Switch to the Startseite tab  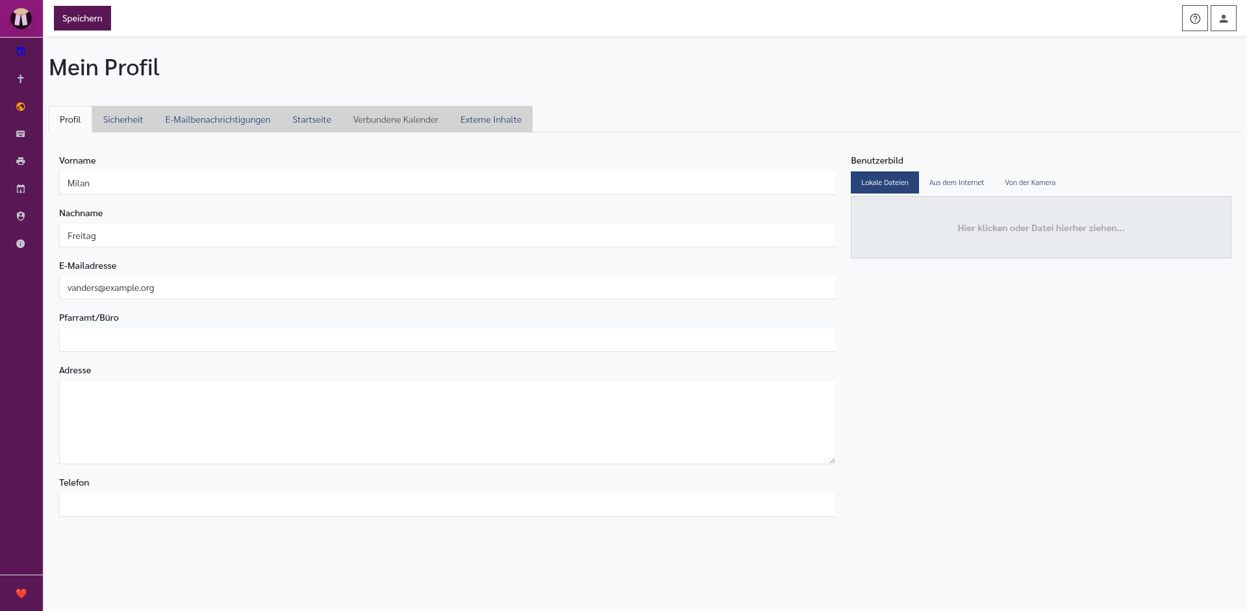click(x=312, y=119)
